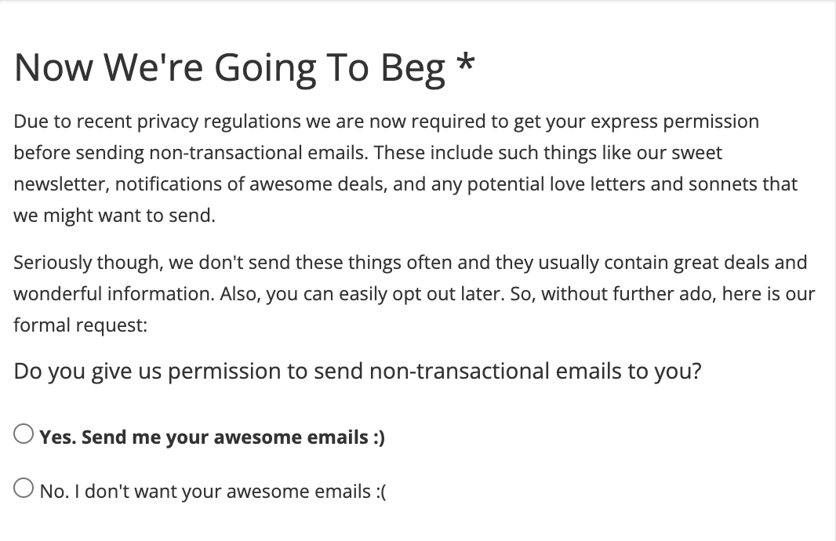The height and width of the screenshot is (541, 836).
Task: Click the ':)' smiley in the Yes option
Action: point(379,438)
